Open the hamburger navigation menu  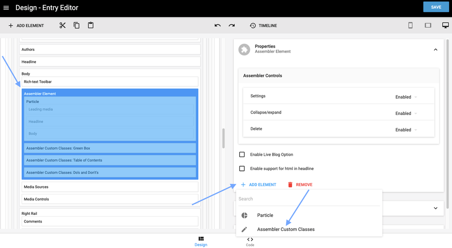click(x=6, y=8)
